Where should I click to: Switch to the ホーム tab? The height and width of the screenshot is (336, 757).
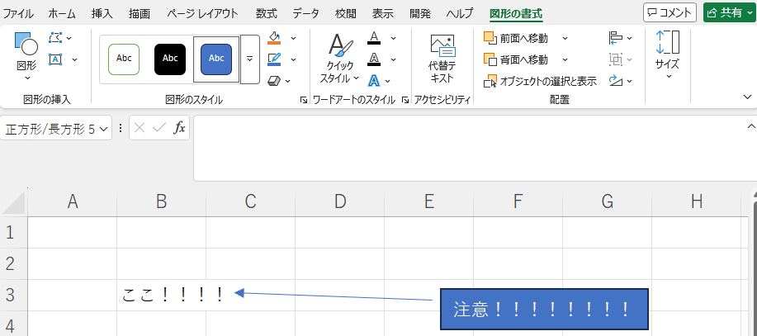[62, 13]
